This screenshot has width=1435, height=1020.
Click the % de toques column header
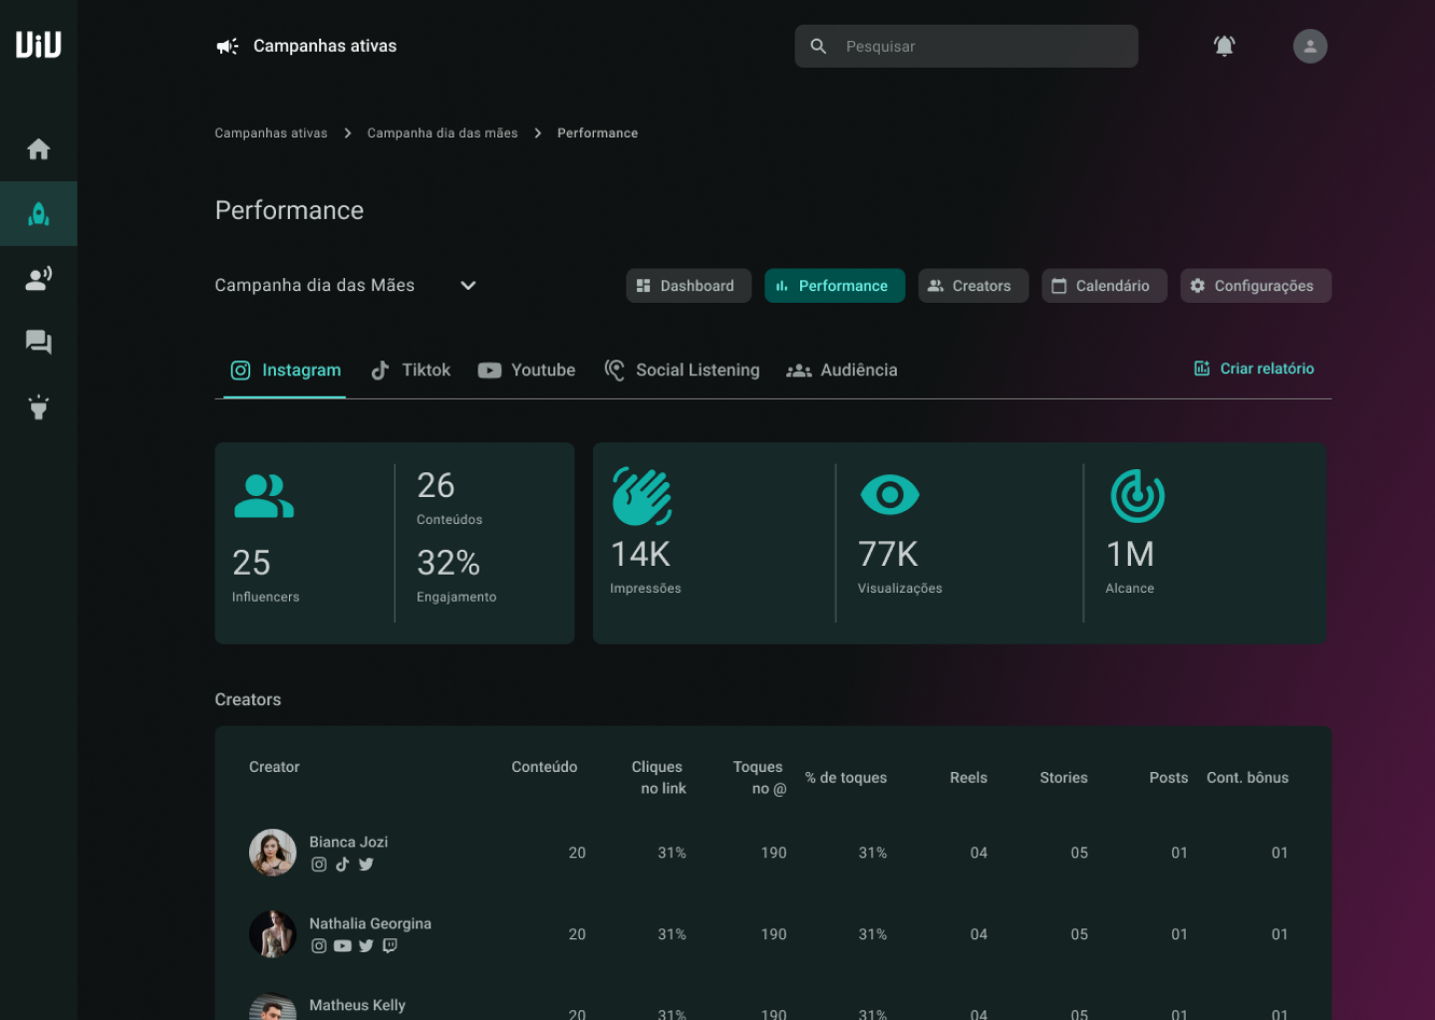(846, 778)
